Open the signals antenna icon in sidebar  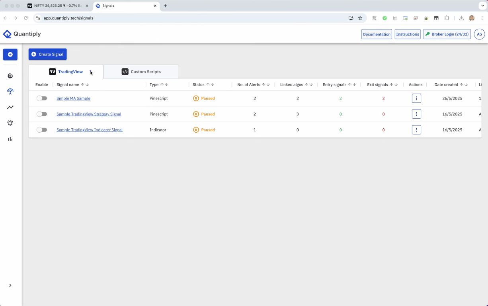coord(10,91)
